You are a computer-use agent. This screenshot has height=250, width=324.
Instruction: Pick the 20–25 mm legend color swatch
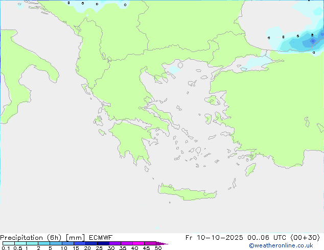[91, 243]
